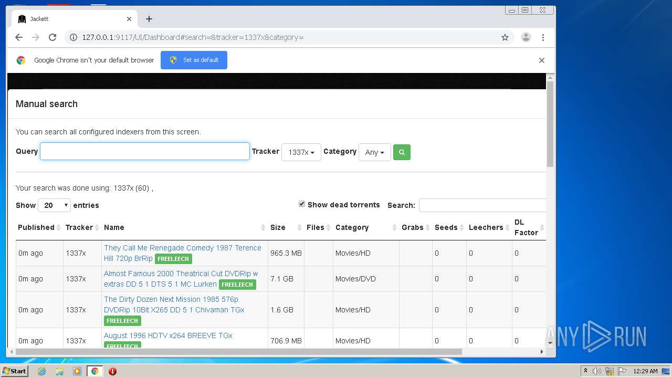Open the Category dropdown showing Any

(x=375, y=152)
